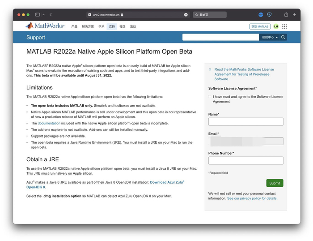Click the 获取 MATLAB button
Viewport: 313px width, 241px height.
pos(260,26)
